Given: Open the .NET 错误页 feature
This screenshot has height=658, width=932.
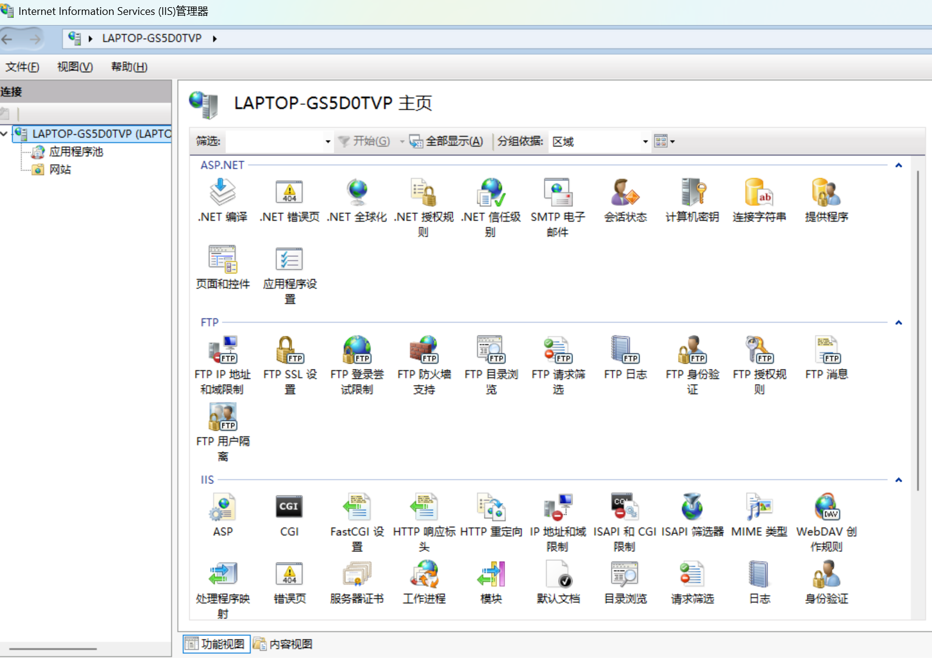Looking at the screenshot, I should [x=290, y=201].
